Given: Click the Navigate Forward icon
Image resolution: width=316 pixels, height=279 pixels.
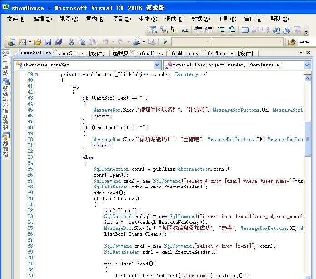Looking at the screenshot, I should point(152,42).
